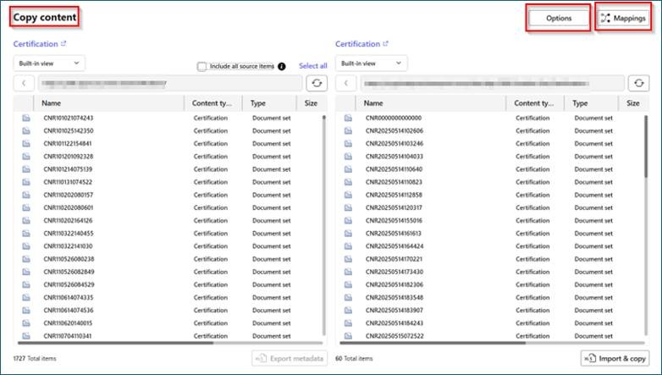Go back in source folder path
This screenshot has height=375, width=662.
[x=24, y=83]
